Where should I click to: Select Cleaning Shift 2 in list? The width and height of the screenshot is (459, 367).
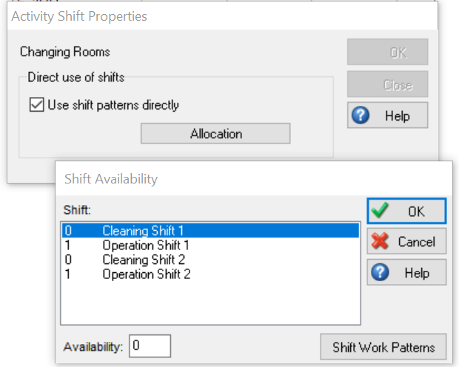[210, 260]
